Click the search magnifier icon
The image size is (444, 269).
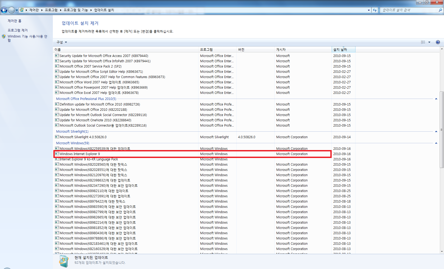tap(440, 10)
